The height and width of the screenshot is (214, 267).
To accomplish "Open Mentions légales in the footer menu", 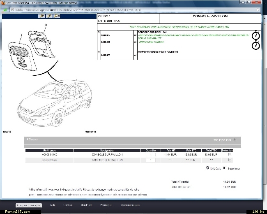I will [130, 205].
